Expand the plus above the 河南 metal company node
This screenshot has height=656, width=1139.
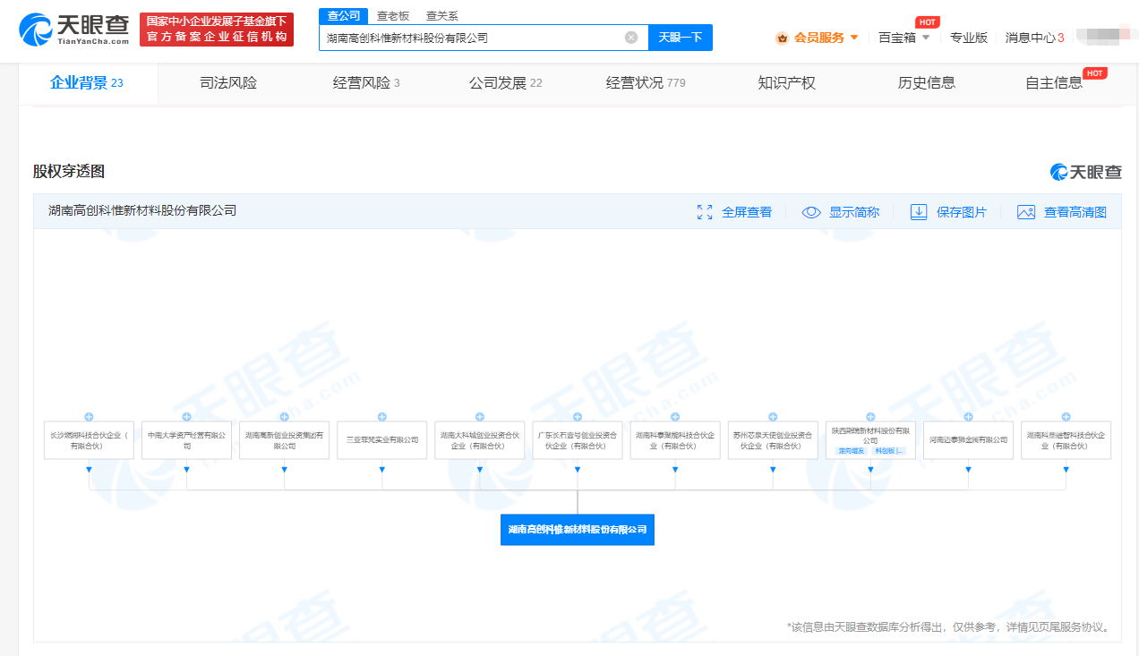[968, 417]
